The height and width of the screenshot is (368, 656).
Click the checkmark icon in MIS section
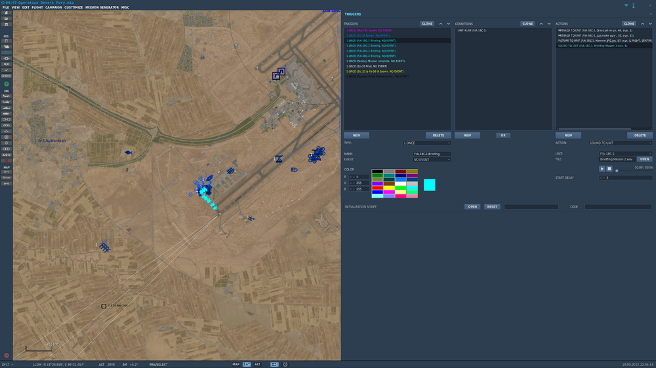tap(7, 70)
